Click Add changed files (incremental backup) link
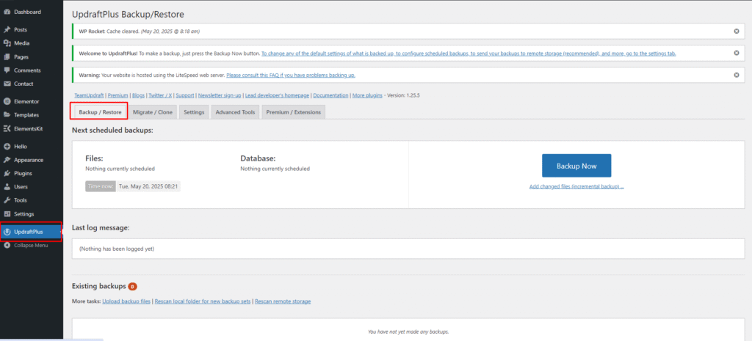Screen dimensions: 752x341 576,186
